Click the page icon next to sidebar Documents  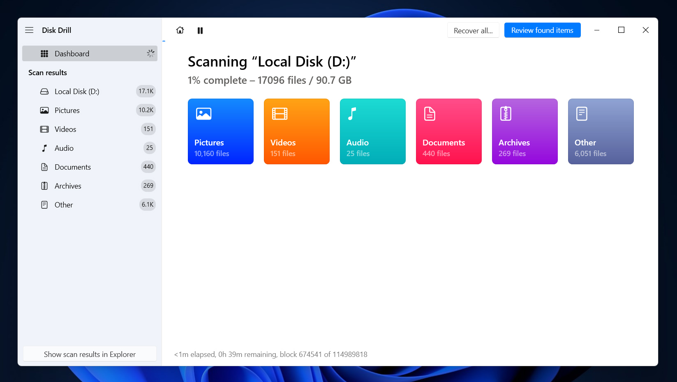pos(44,167)
